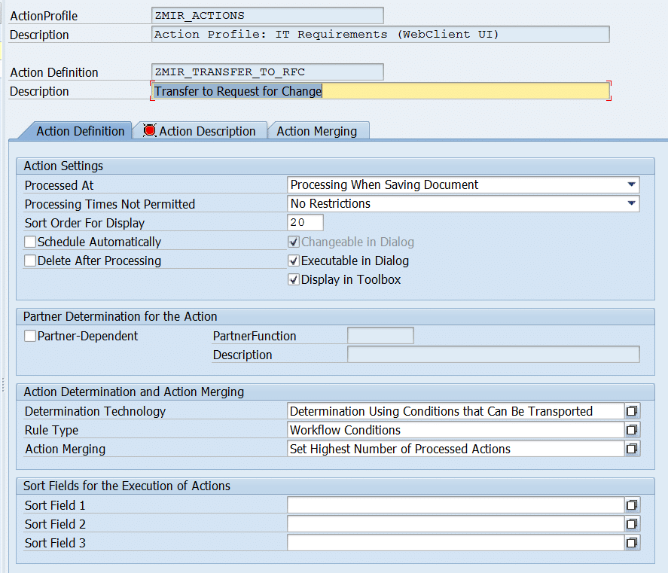Click red status icon on Action Description tab
The height and width of the screenshot is (573, 668).
[149, 131]
